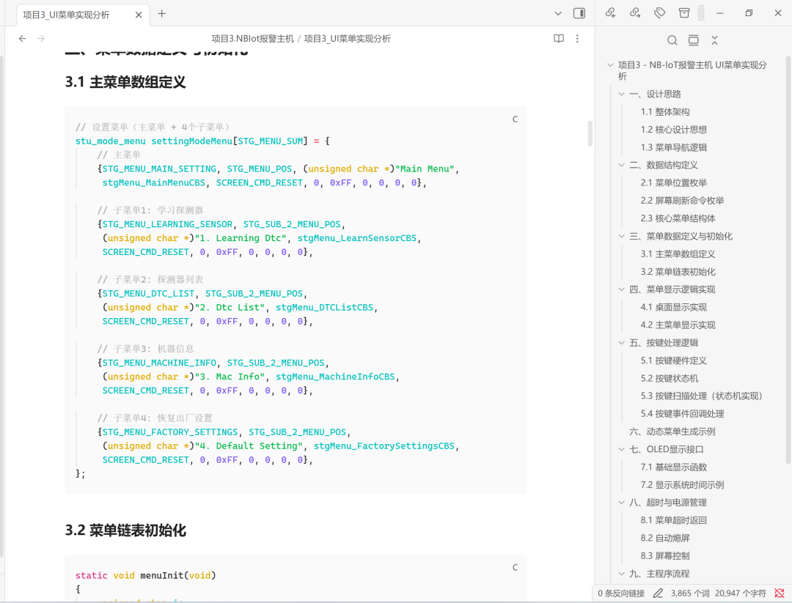Collapse the 二、数据结构定义 outline section
The height and width of the screenshot is (603, 792).
pyautogui.click(x=622, y=165)
